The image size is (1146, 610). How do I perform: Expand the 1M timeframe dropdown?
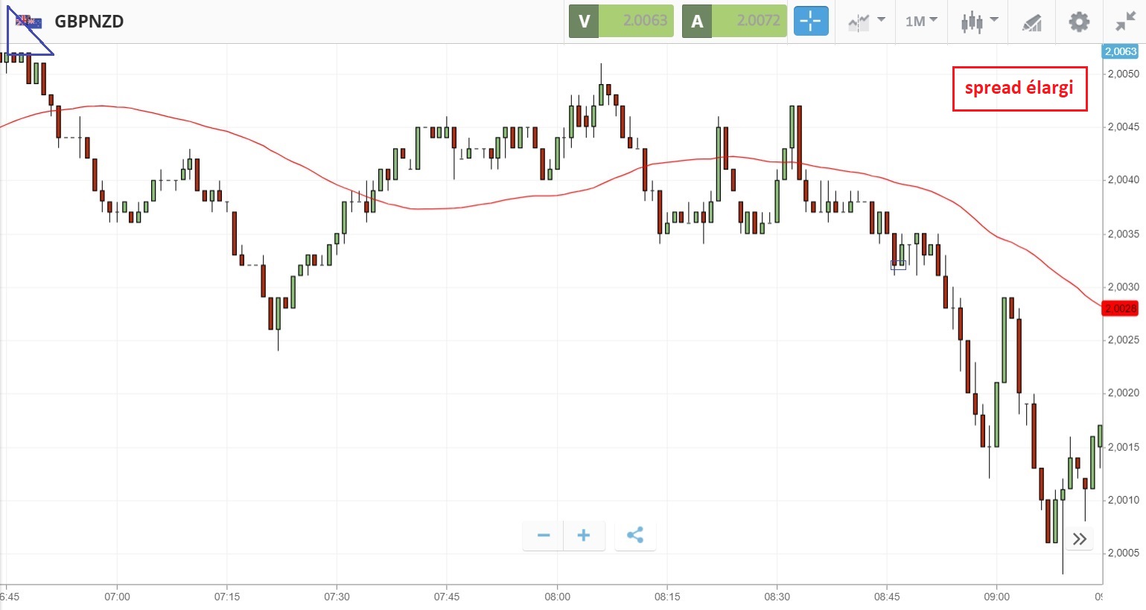pos(921,22)
